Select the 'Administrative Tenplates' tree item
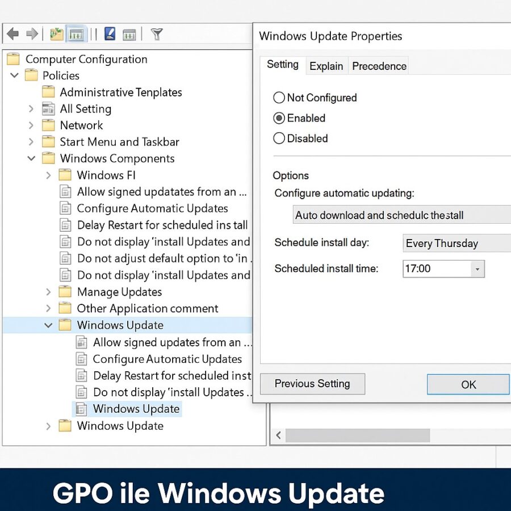The image size is (511, 511). tap(120, 92)
